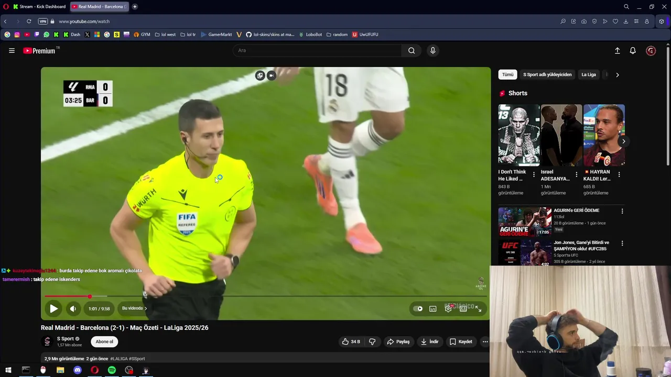Open the YouTube hamburger guide menu
The height and width of the screenshot is (377, 671).
(x=12, y=51)
